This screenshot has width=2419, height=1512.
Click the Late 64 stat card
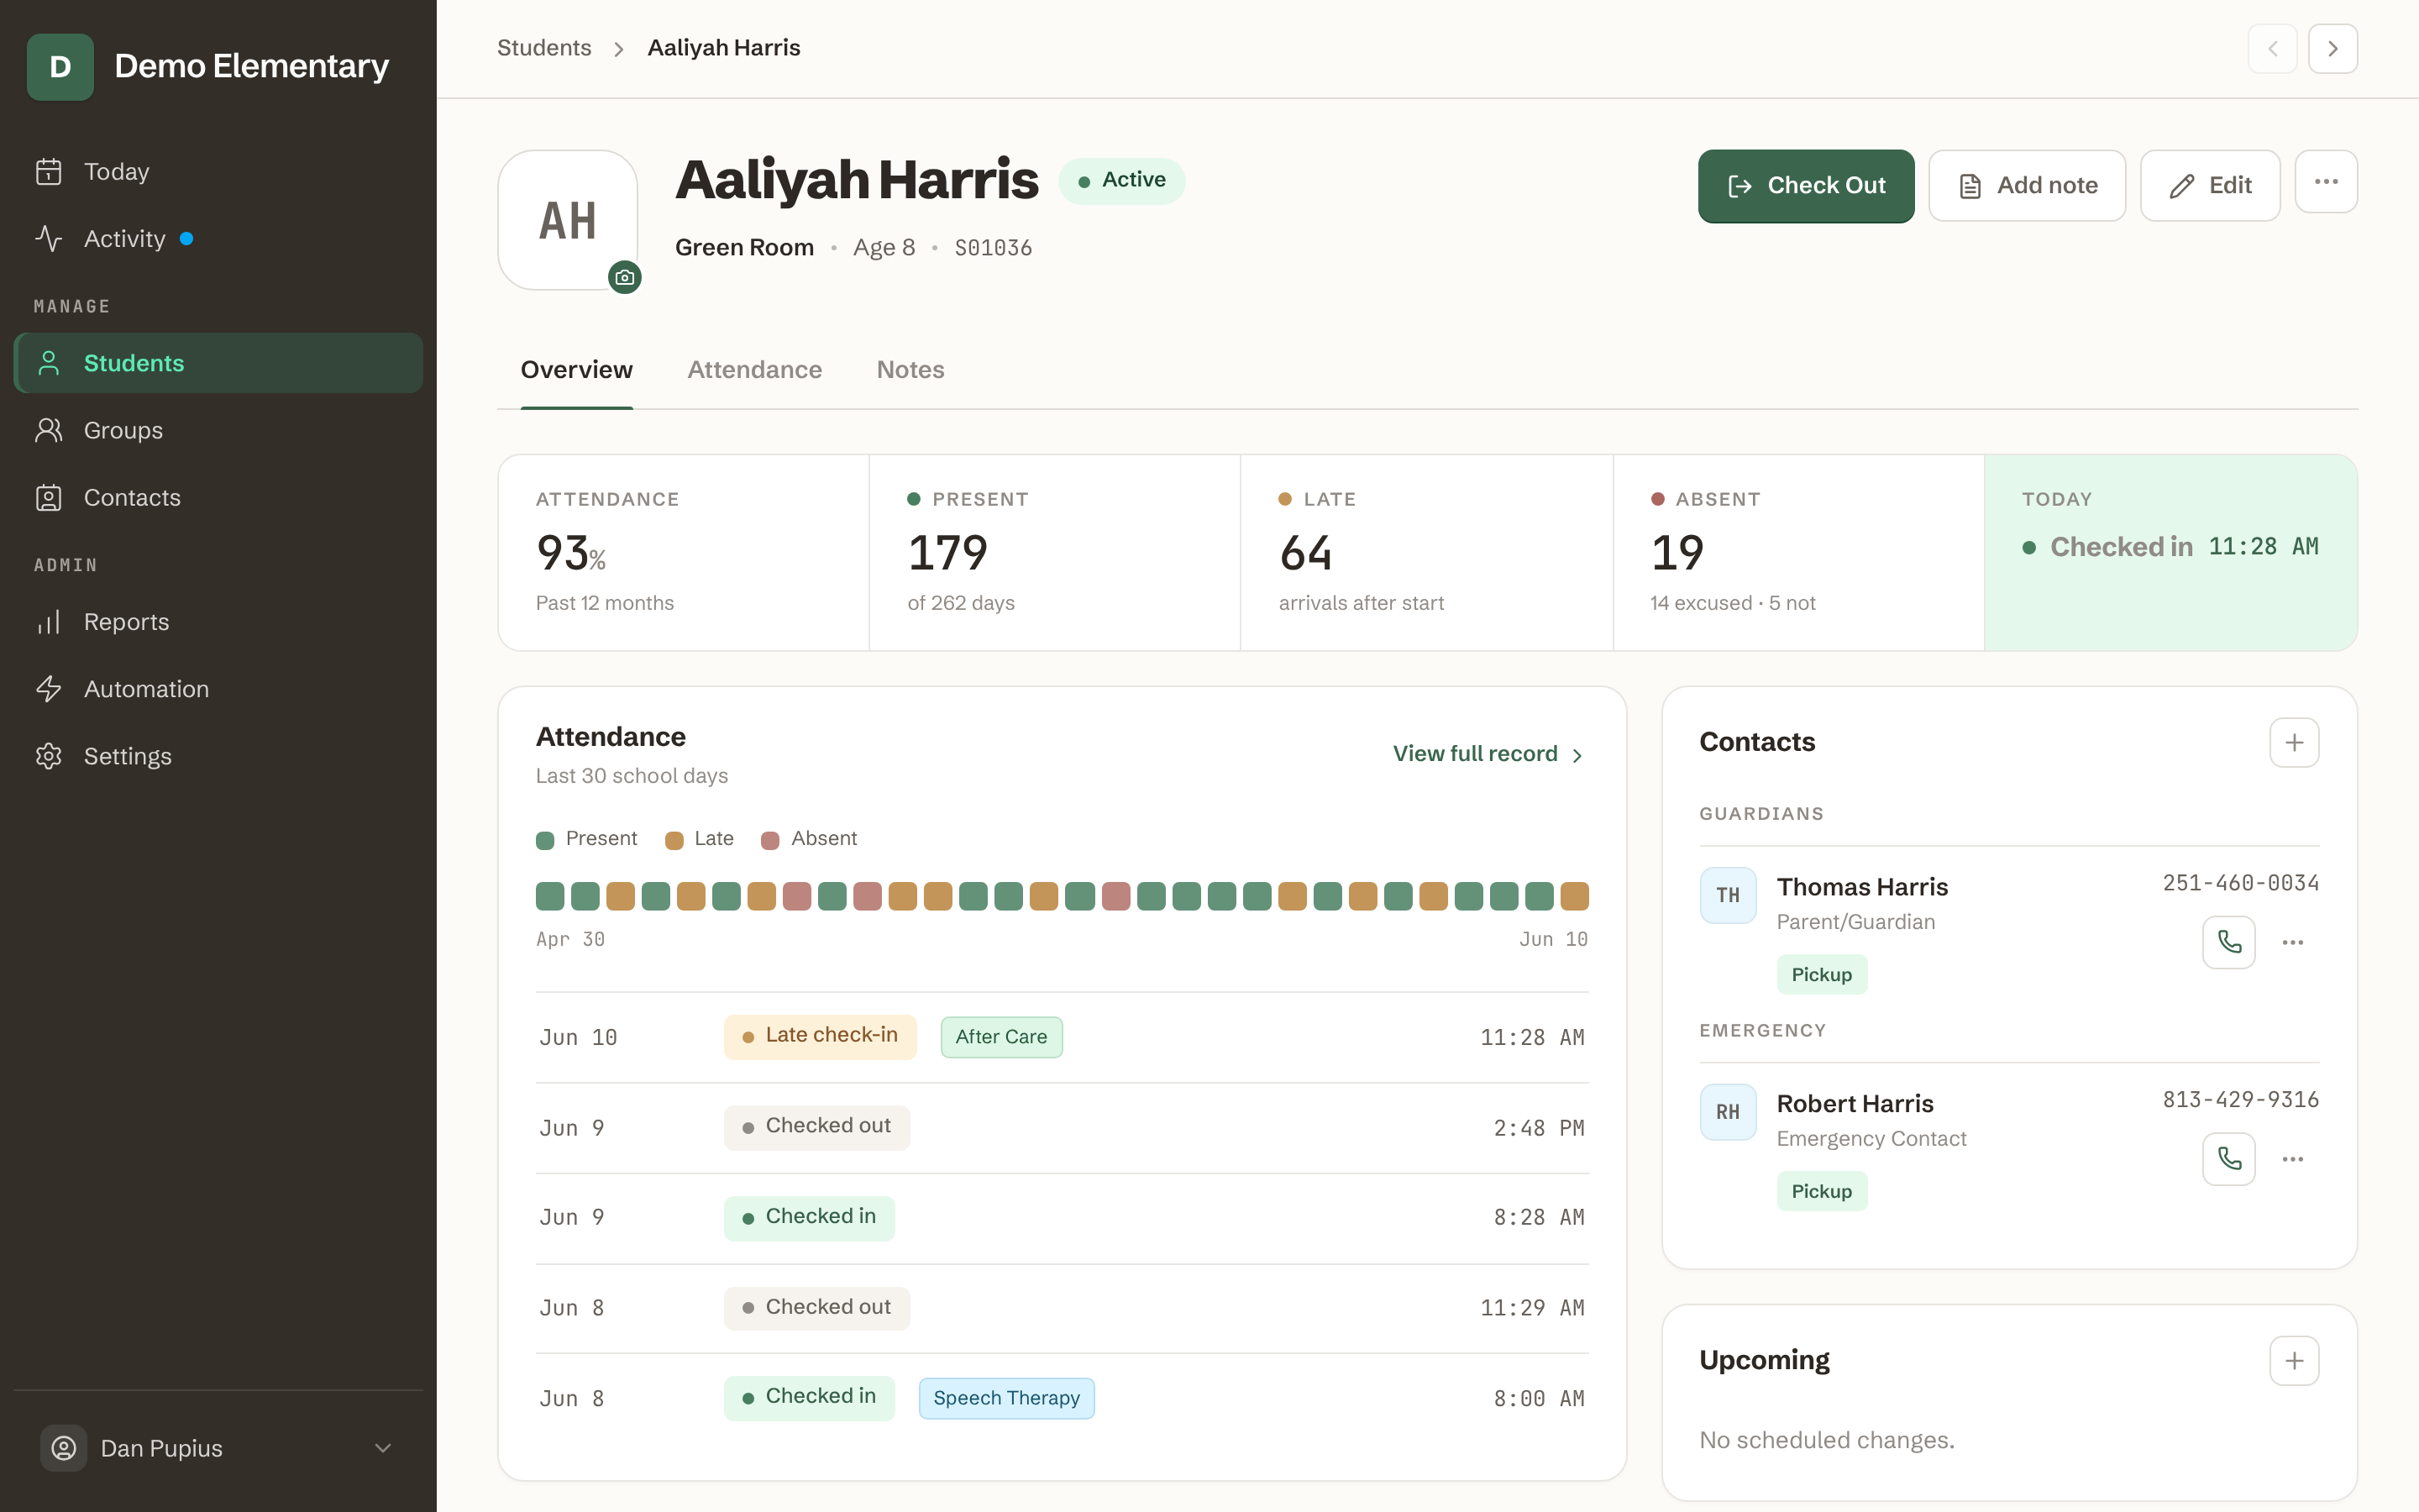click(1426, 553)
